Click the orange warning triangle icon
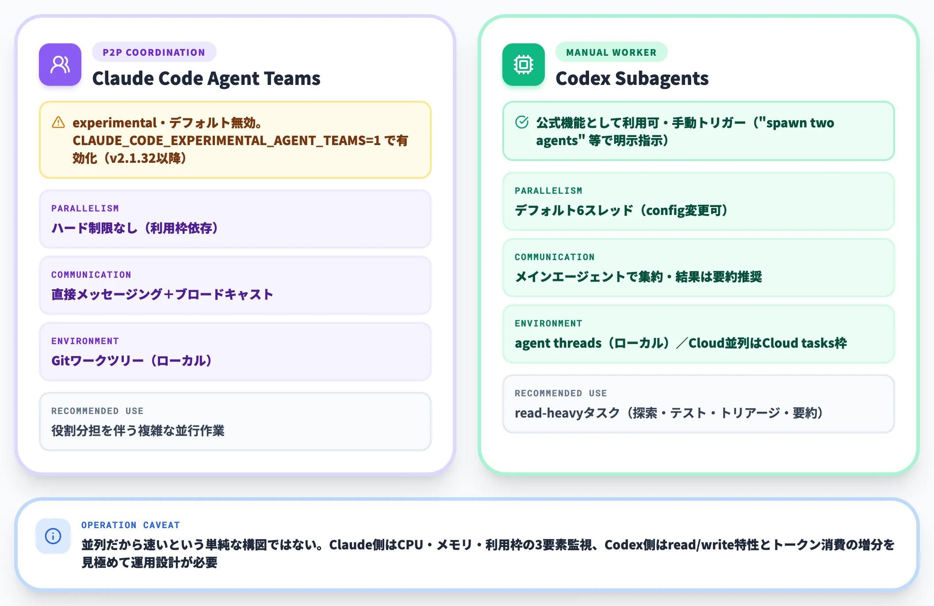934x606 pixels. [x=58, y=123]
